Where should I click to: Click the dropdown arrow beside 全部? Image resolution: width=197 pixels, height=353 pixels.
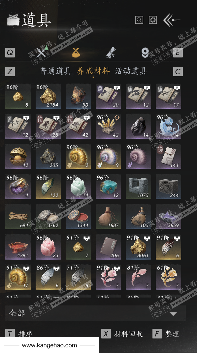click(173, 314)
